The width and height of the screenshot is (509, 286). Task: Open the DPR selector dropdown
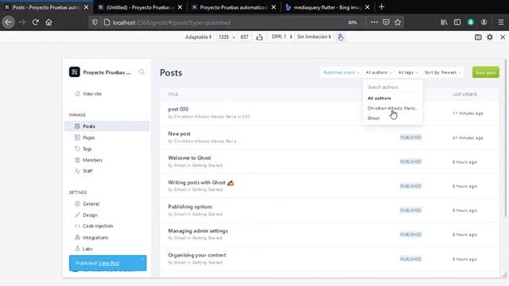pyautogui.click(x=282, y=37)
